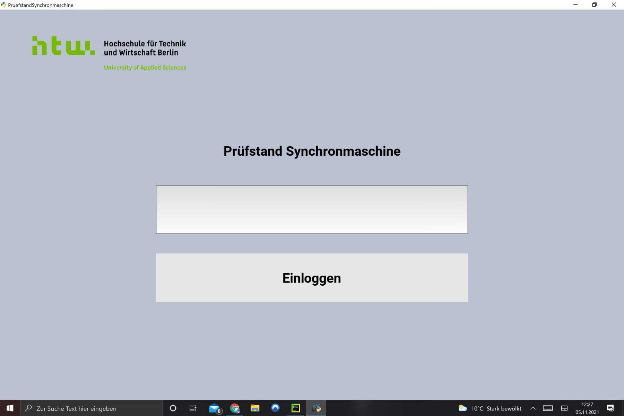Open the touch keyboard from the tray
The height and width of the screenshot is (416, 624).
point(548,408)
